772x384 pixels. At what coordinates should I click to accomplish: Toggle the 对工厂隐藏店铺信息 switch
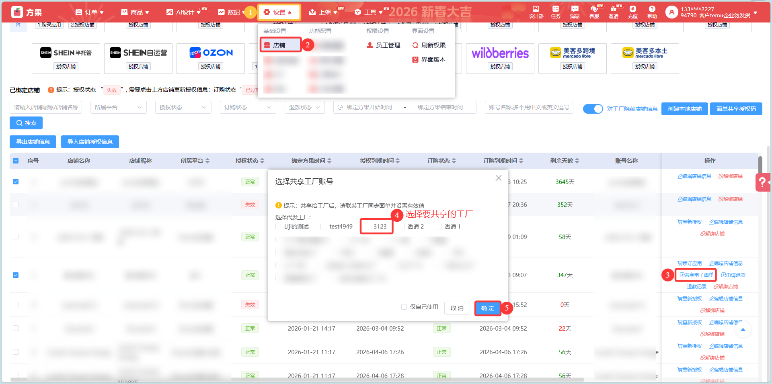coord(593,109)
